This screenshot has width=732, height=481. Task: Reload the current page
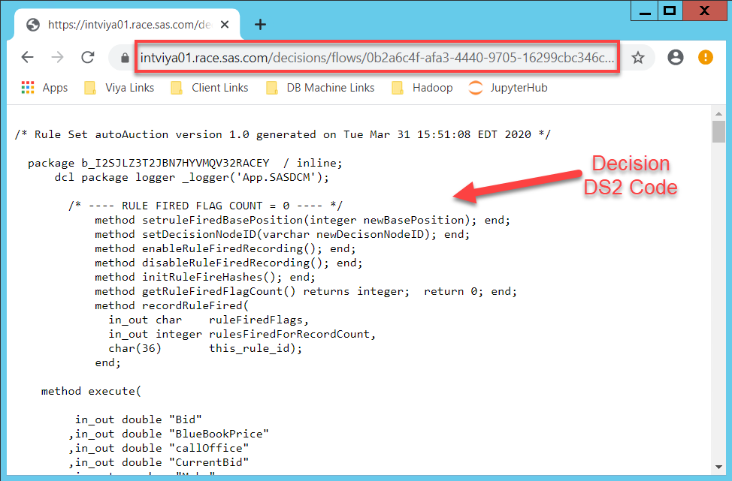pyautogui.click(x=88, y=57)
